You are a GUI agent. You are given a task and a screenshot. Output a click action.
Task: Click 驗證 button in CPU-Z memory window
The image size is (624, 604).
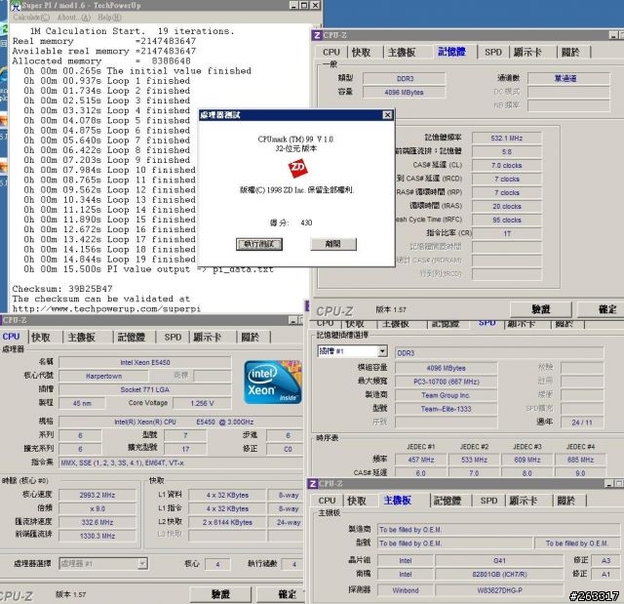540,309
